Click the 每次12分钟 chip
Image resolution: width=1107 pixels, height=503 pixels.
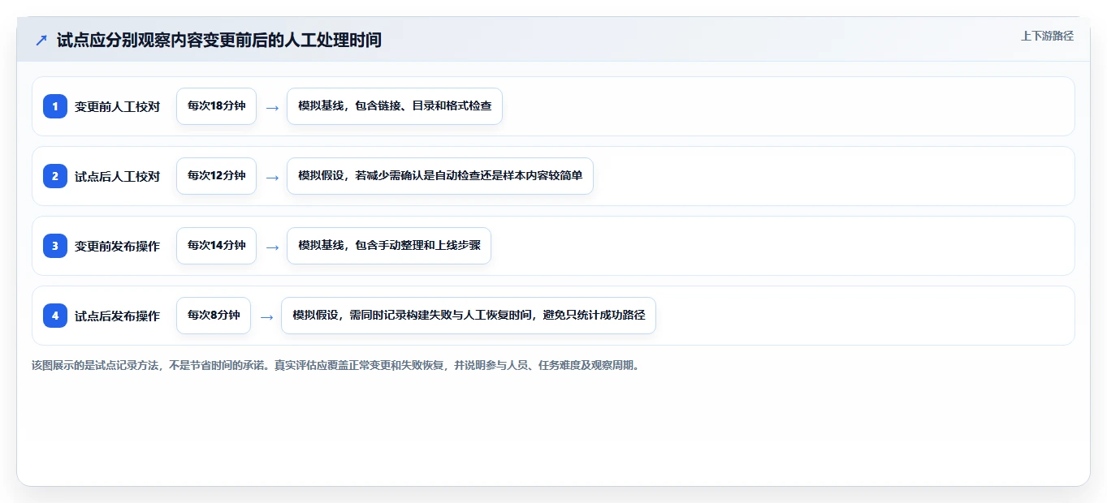click(216, 176)
